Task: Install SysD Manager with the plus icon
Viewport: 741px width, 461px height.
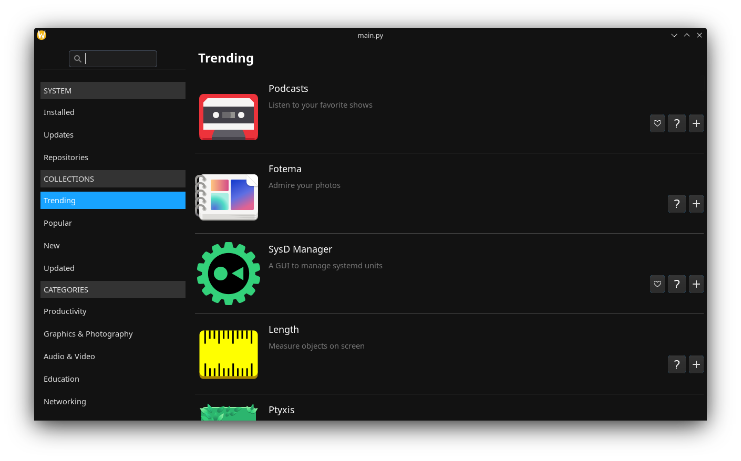Action: pyautogui.click(x=696, y=284)
